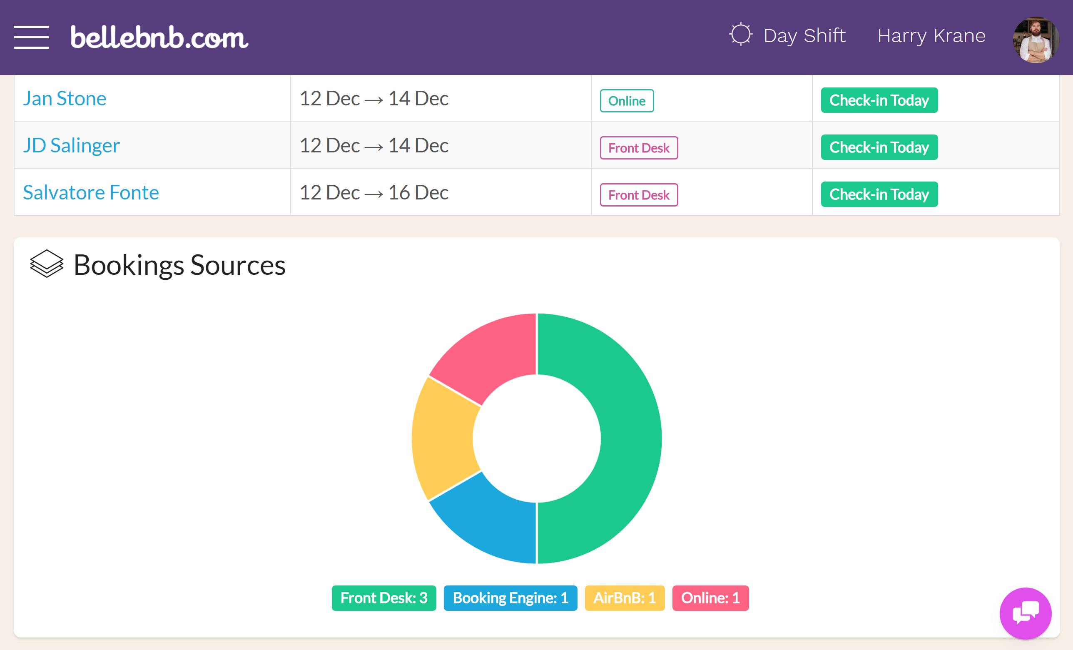1073x650 pixels.
Task: Expand booking details for Salvatore Fonte
Action: tap(90, 191)
